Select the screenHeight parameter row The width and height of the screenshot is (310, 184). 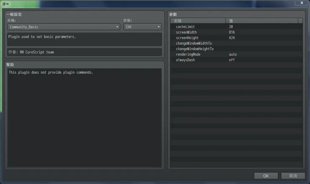(x=236, y=38)
